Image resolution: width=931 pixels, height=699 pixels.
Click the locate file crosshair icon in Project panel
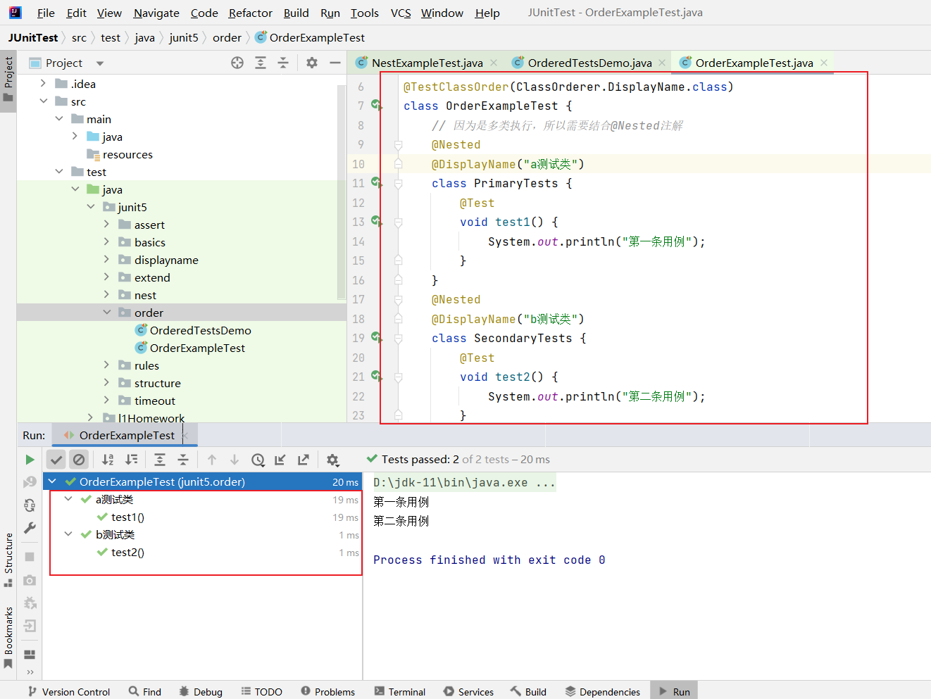pos(237,63)
